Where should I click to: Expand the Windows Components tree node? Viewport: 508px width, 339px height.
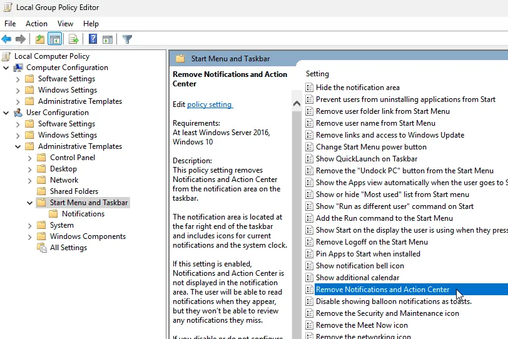coord(30,236)
